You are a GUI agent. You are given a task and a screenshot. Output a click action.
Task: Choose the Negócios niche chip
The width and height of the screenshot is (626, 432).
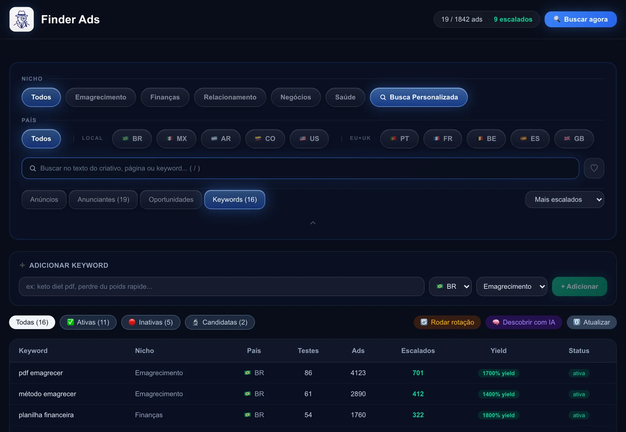296,97
